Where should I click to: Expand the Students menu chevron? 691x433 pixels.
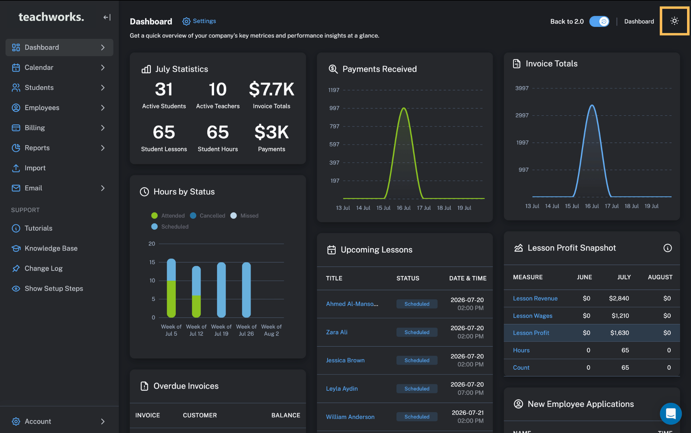(x=103, y=88)
